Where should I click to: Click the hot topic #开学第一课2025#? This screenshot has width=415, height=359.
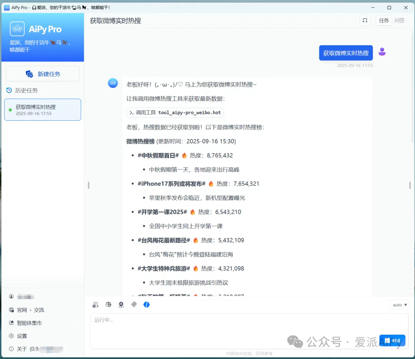pyautogui.click(x=162, y=212)
